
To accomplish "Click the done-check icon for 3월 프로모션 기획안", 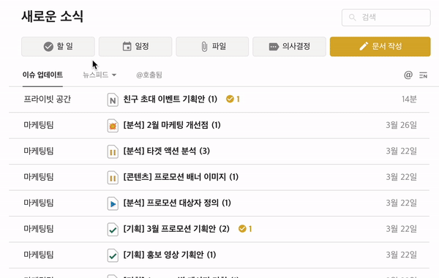I will (x=113, y=230).
